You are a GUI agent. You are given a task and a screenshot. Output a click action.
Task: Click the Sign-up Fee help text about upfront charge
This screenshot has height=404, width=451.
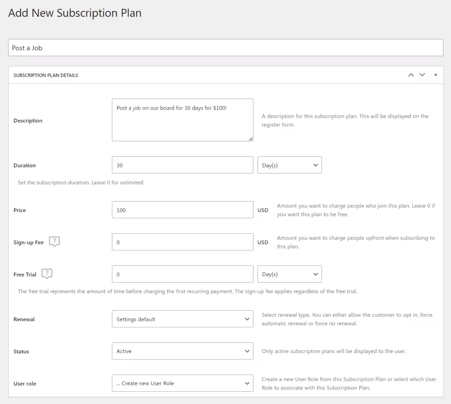[356, 242]
